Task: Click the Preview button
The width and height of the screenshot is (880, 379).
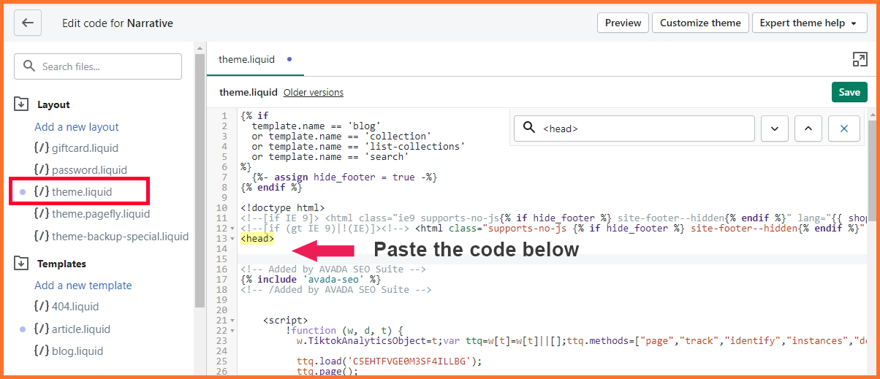Action: 623,23
